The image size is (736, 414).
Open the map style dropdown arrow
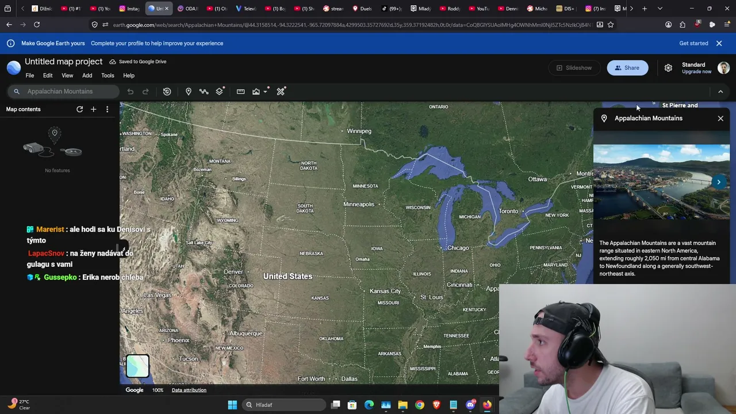pos(266,91)
